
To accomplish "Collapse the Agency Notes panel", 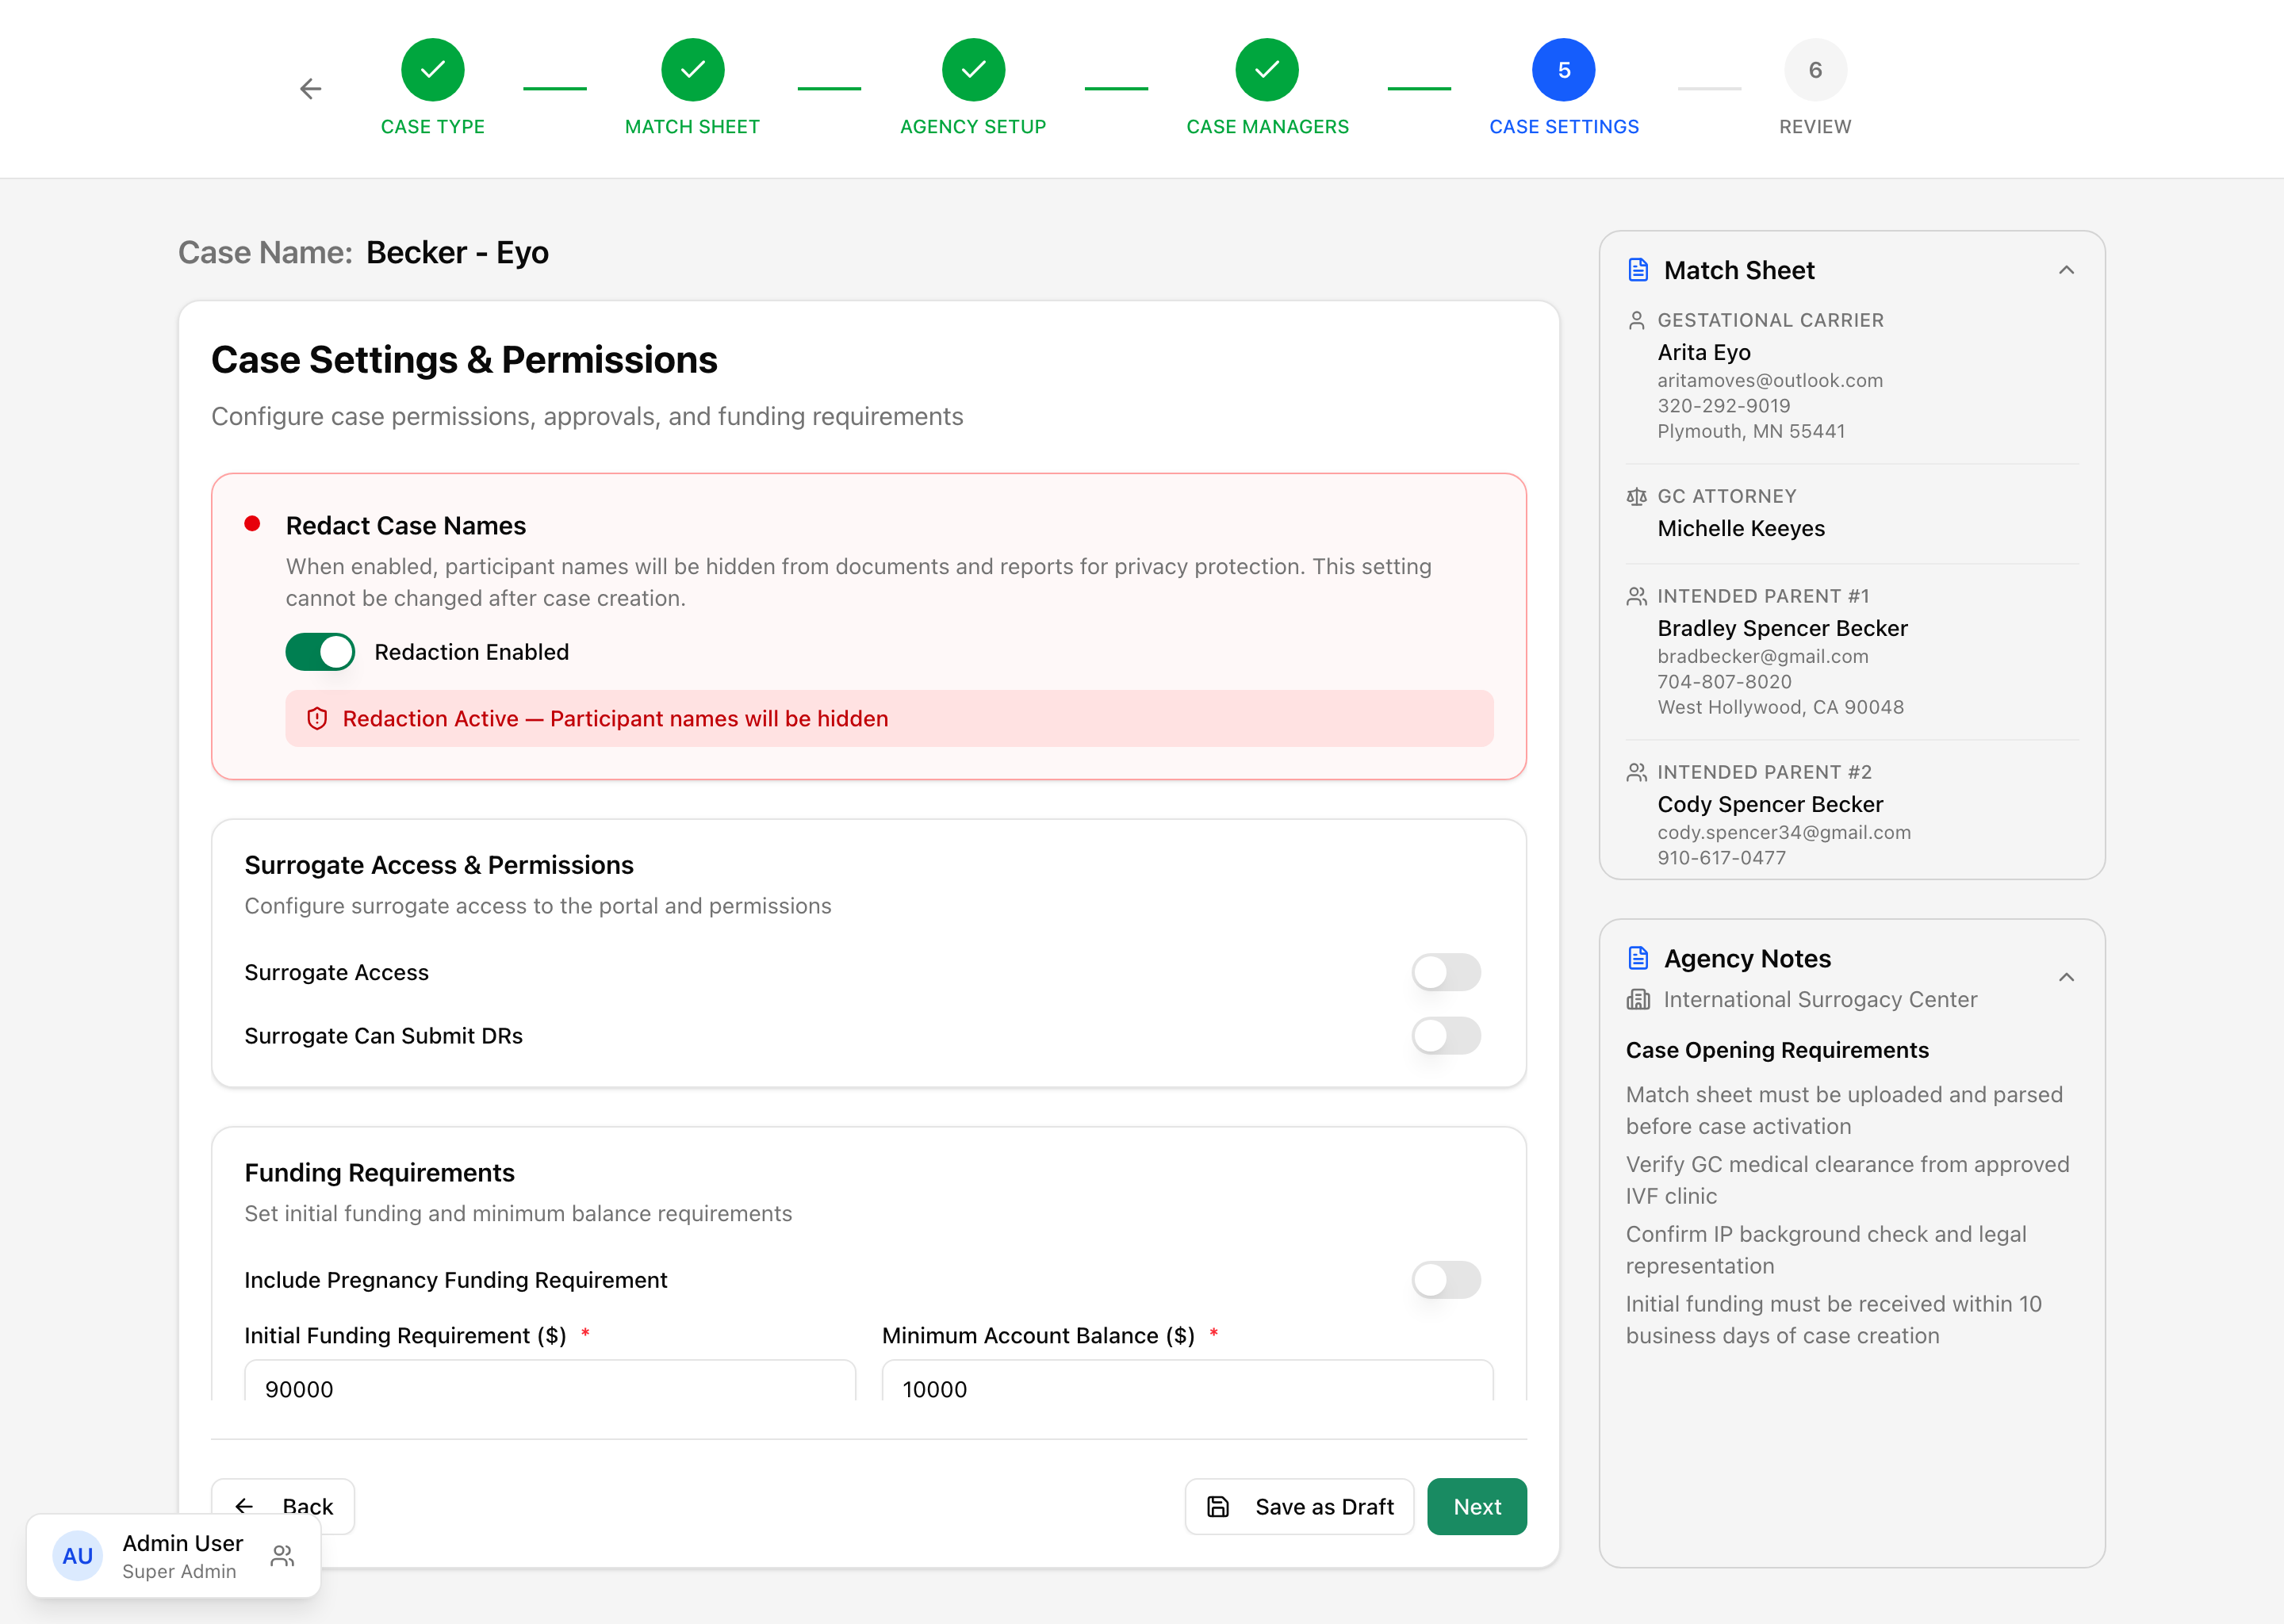I will coord(2066,977).
